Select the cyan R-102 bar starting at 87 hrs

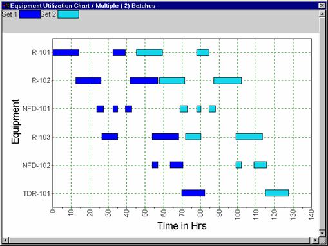click(x=227, y=80)
